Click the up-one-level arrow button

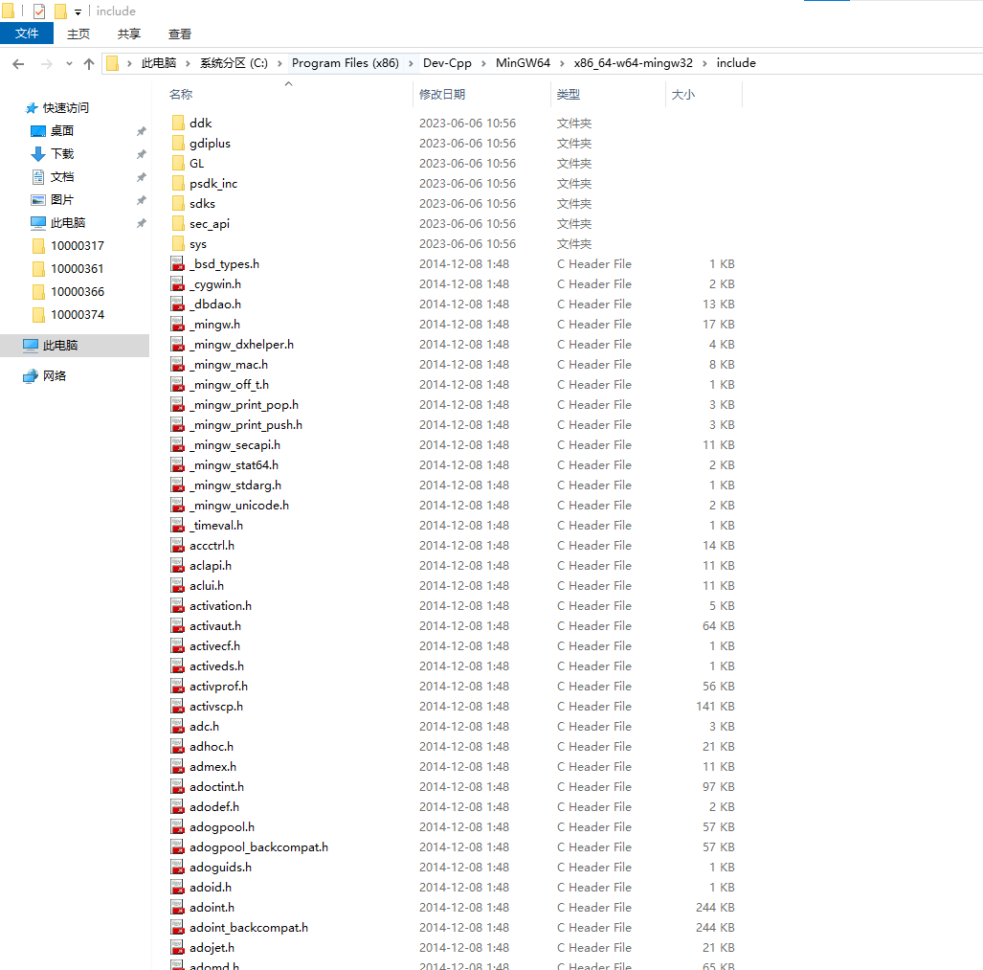(89, 63)
